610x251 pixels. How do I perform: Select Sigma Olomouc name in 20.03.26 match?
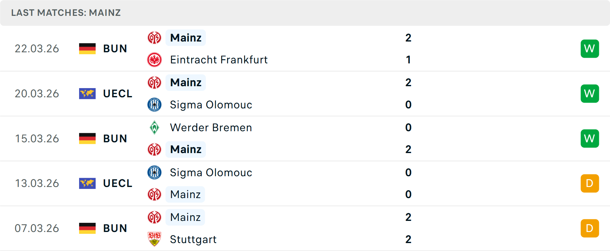click(211, 105)
